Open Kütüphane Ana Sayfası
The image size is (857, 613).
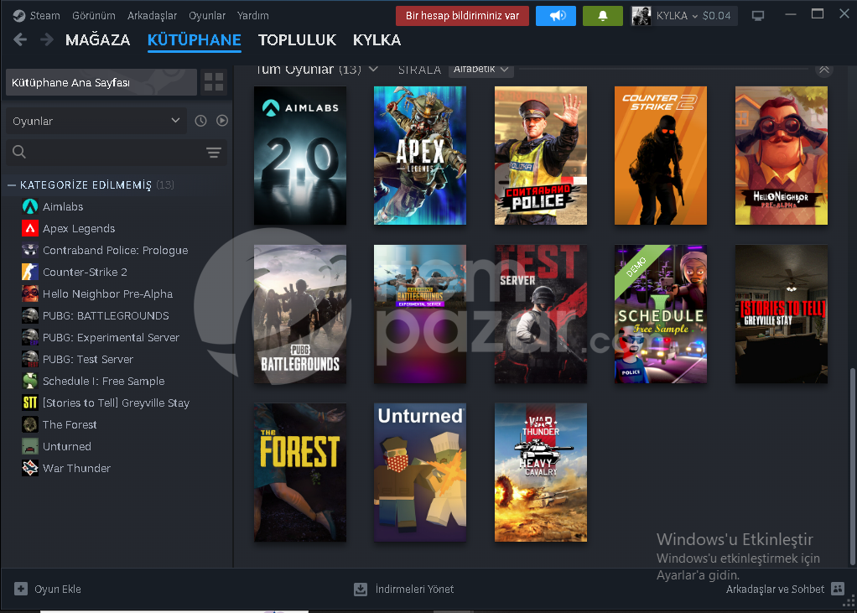tap(101, 82)
